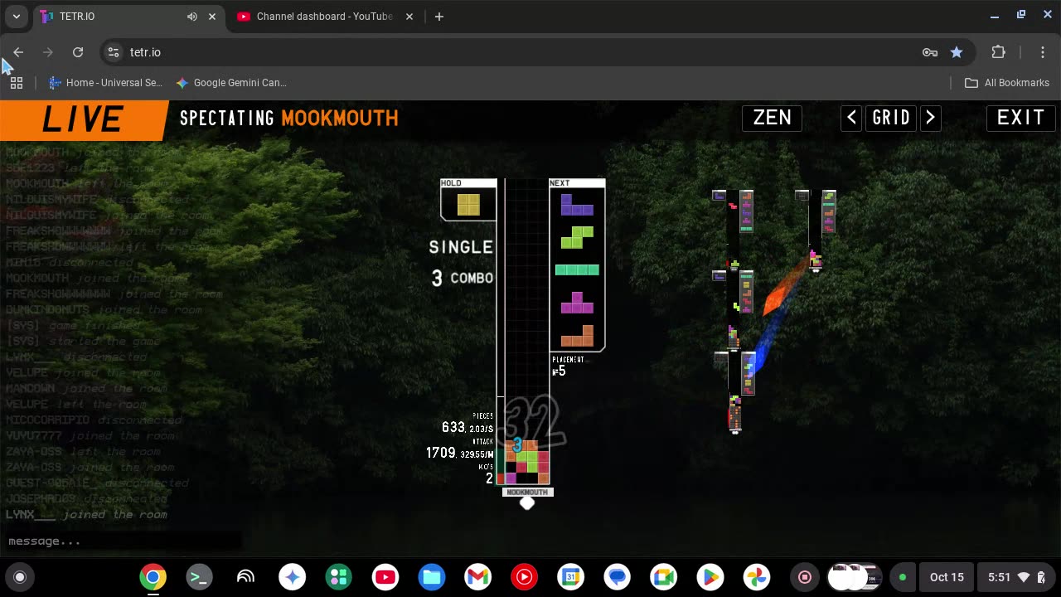Open the Gemini app on the shelf
Screen dimensions: 1061x597
point(292,577)
